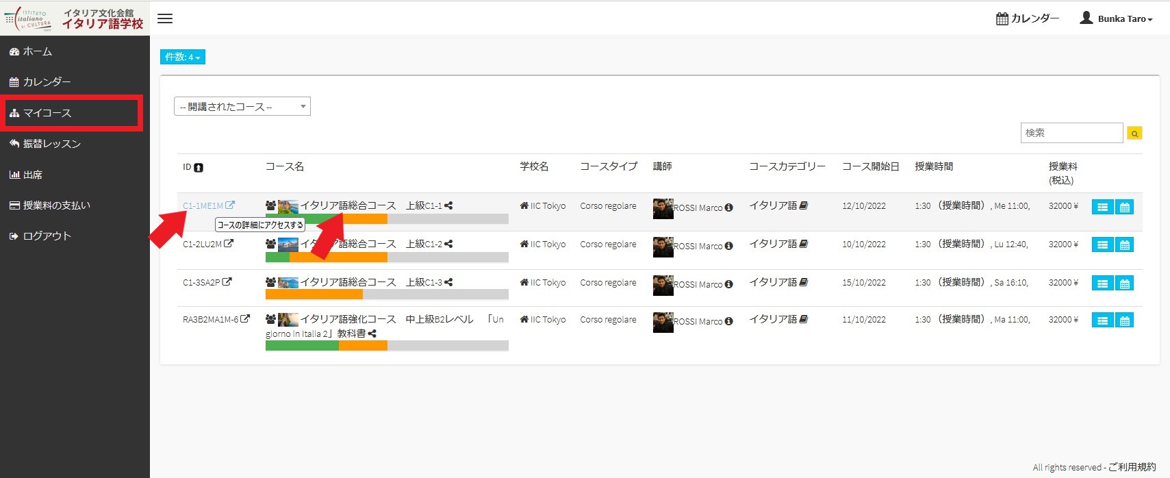Expand the 件数: 4 dropdown
Viewport: 1170px width, 478px height.
[x=183, y=57]
